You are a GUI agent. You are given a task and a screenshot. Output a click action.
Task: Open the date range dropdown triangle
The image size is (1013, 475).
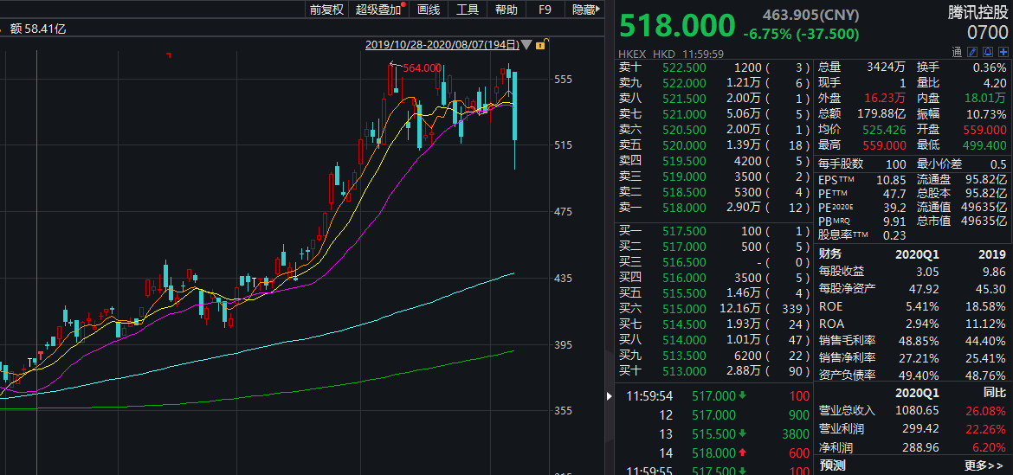[526, 45]
